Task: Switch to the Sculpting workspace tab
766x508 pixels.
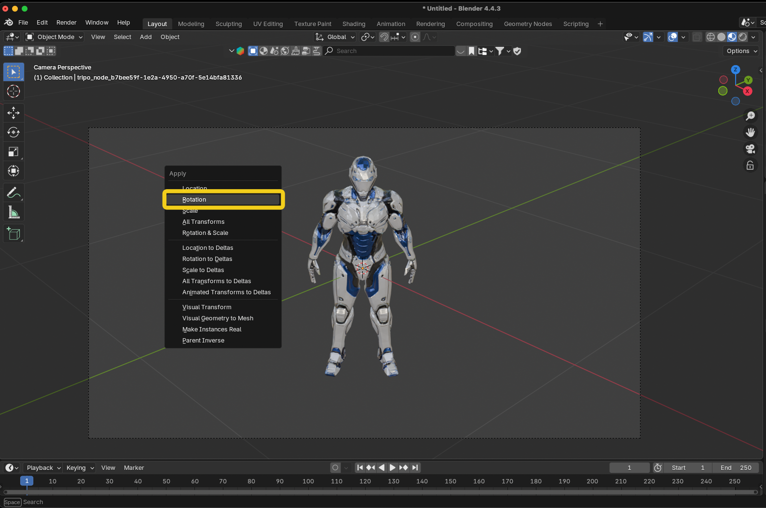Action: 229,24
